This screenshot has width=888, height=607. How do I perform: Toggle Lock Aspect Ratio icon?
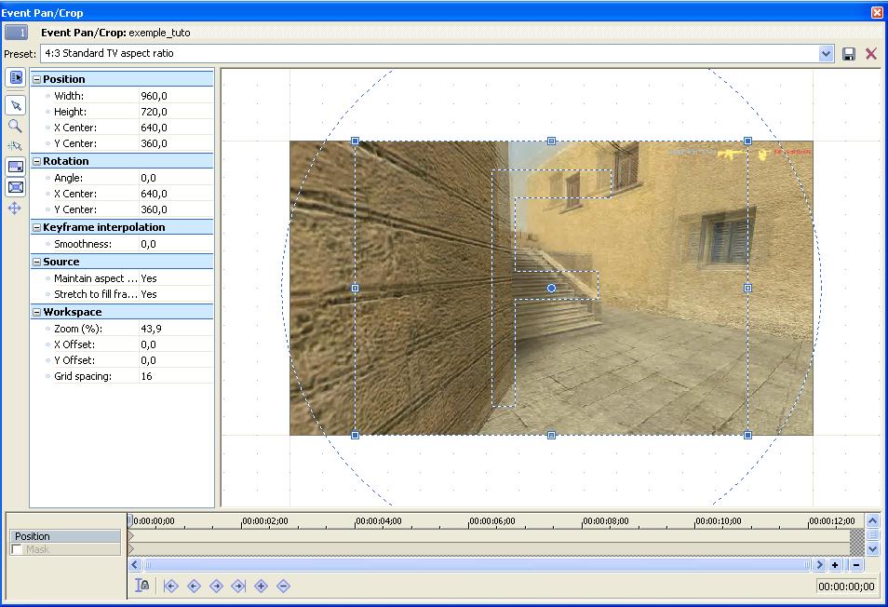pyautogui.click(x=15, y=167)
